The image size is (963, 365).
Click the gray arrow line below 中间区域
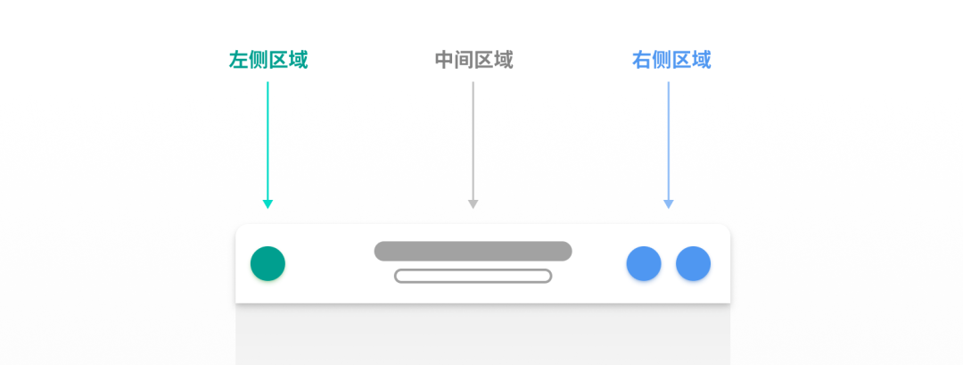click(473, 141)
